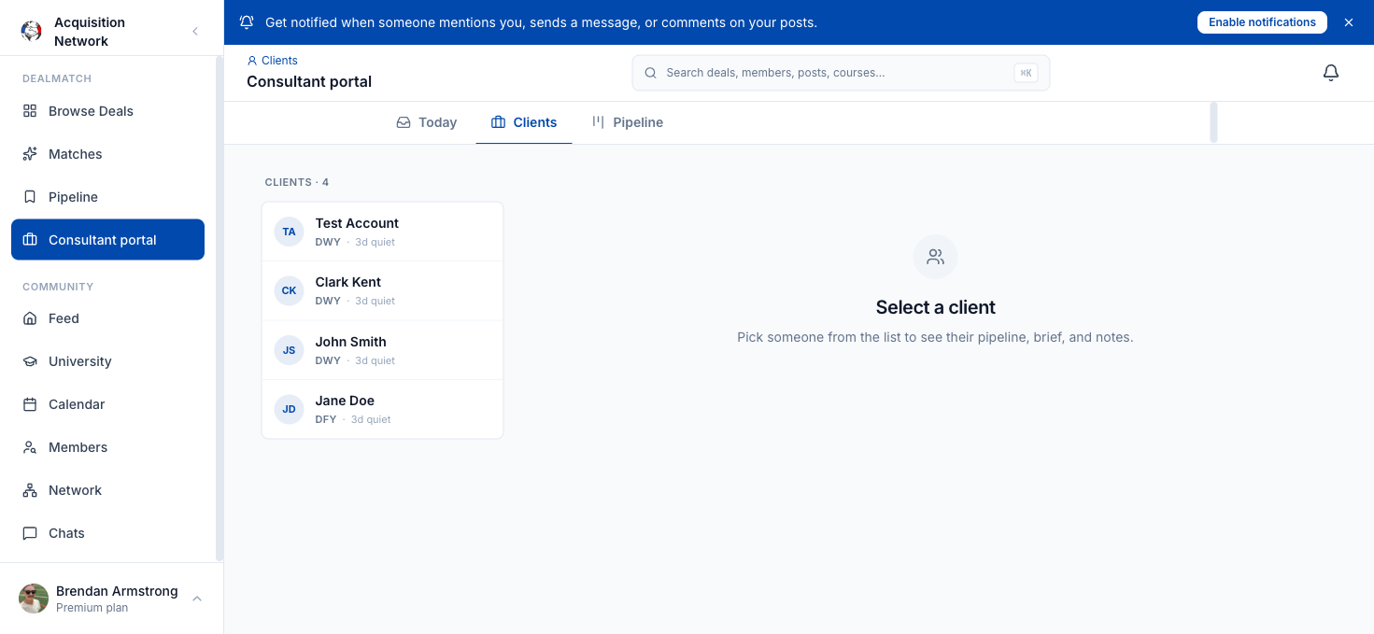Click the Members person icon
This screenshot has height=634, width=1374.
point(30,447)
